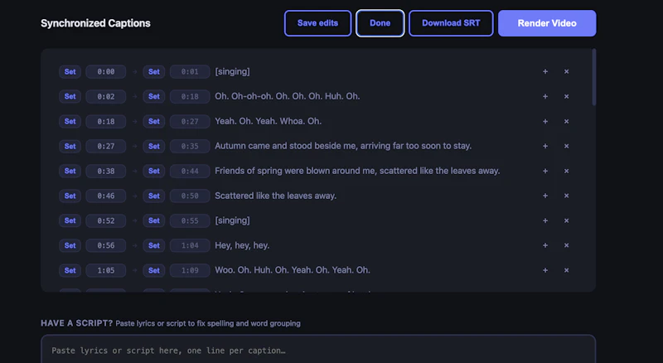Edit caption text 'Friends of spring were blown around me'

[x=357, y=171]
